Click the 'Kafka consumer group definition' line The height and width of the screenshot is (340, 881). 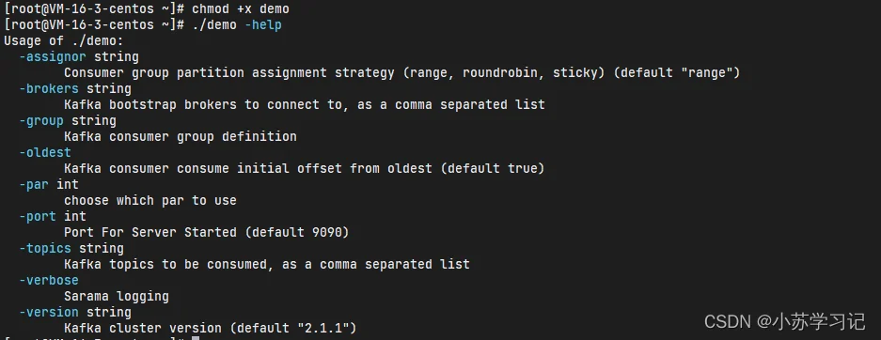(181, 136)
